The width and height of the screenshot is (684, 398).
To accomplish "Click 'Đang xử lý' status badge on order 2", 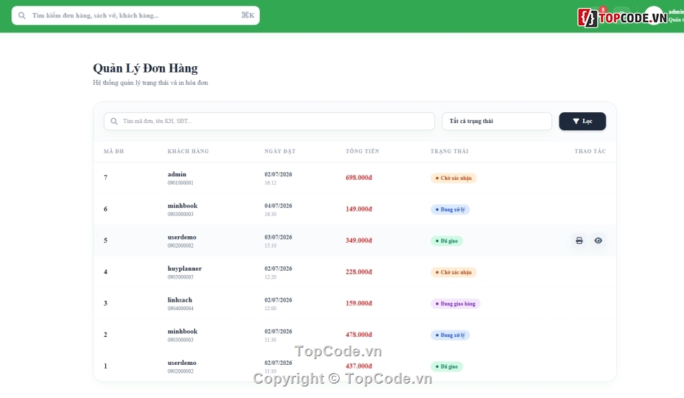I will 450,335.
